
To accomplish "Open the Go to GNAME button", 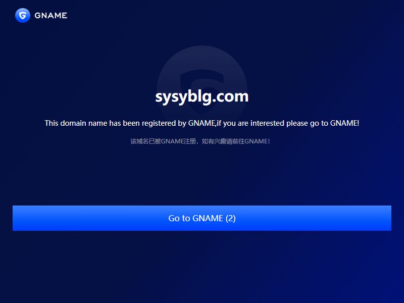I will pyautogui.click(x=202, y=218).
